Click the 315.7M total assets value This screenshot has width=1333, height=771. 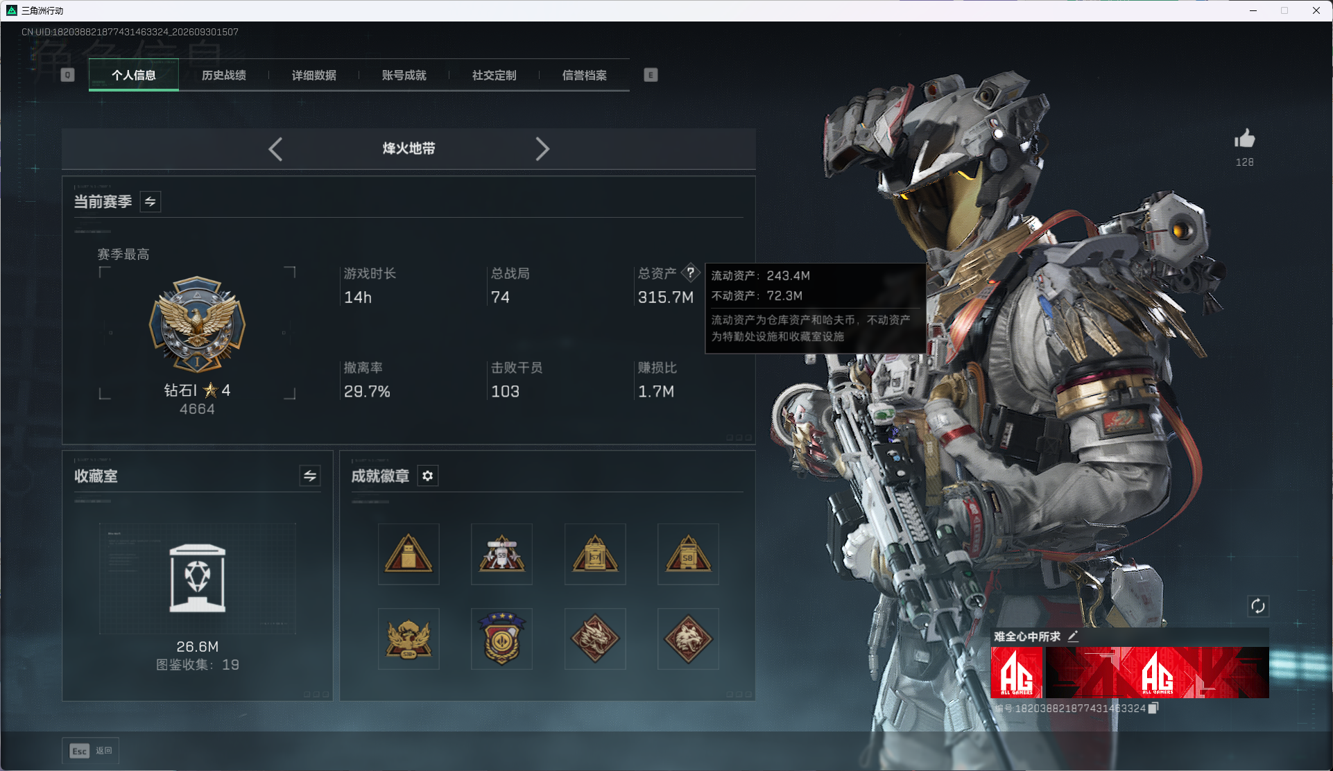point(666,297)
